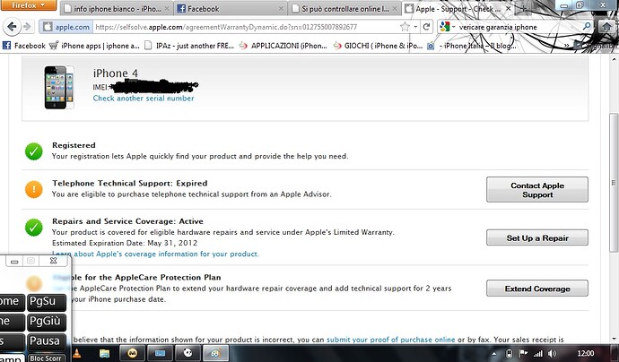Click the Contact Apple Support button

(x=536, y=190)
